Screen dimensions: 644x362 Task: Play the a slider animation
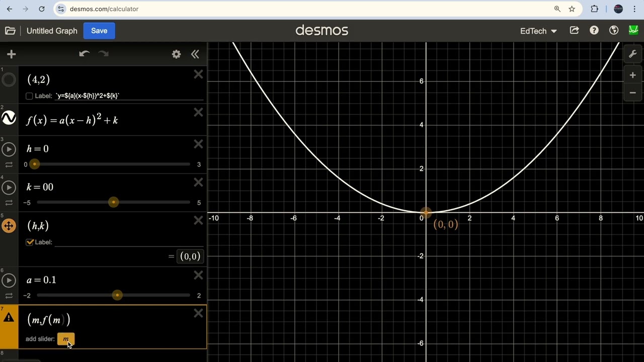pos(9,280)
